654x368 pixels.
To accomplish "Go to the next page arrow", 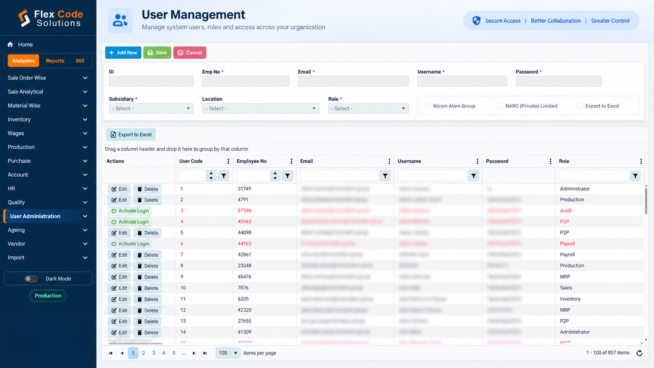I will (x=194, y=353).
